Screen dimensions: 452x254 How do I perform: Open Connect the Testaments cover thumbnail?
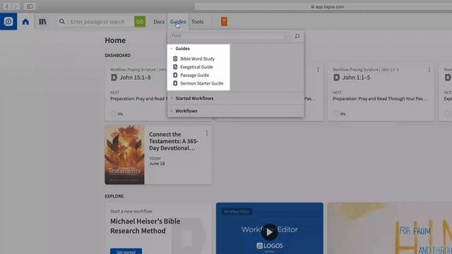click(x=124, y=155)
